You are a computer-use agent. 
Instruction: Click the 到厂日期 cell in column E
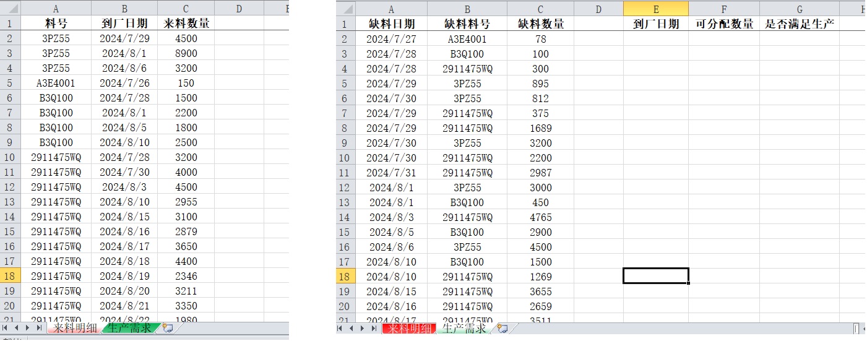coord(656,24)
